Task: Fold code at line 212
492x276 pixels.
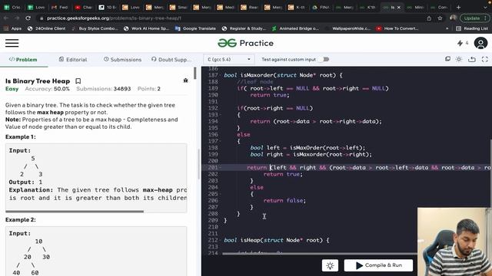Action: [220, 240]
